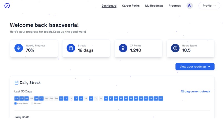Click missed day 2 tile
224x119 pixels.
(x=71, y=99)
